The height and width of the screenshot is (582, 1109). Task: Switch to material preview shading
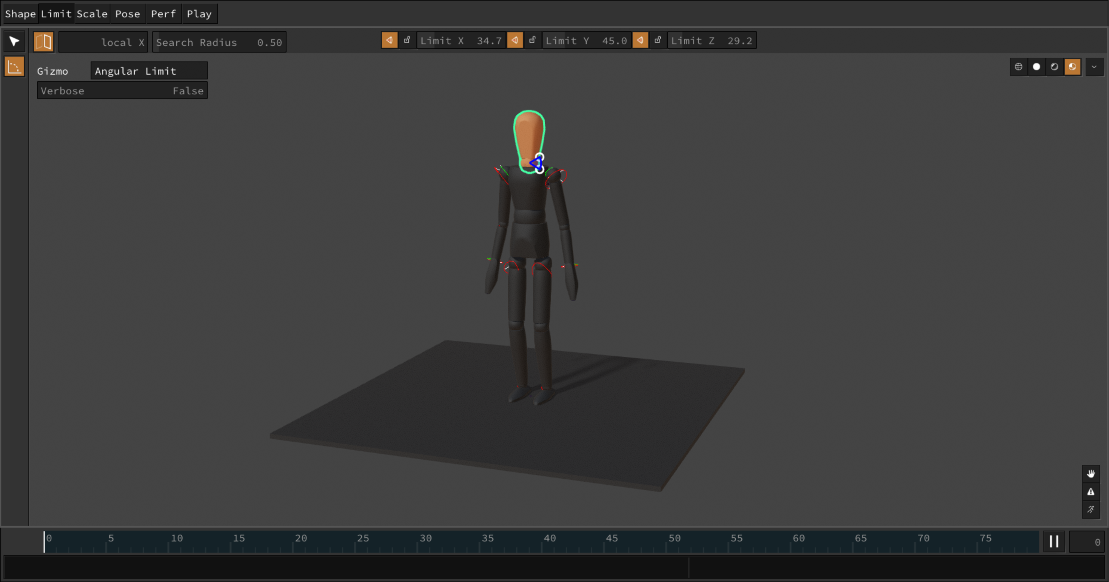click(x=1054, y=67)
